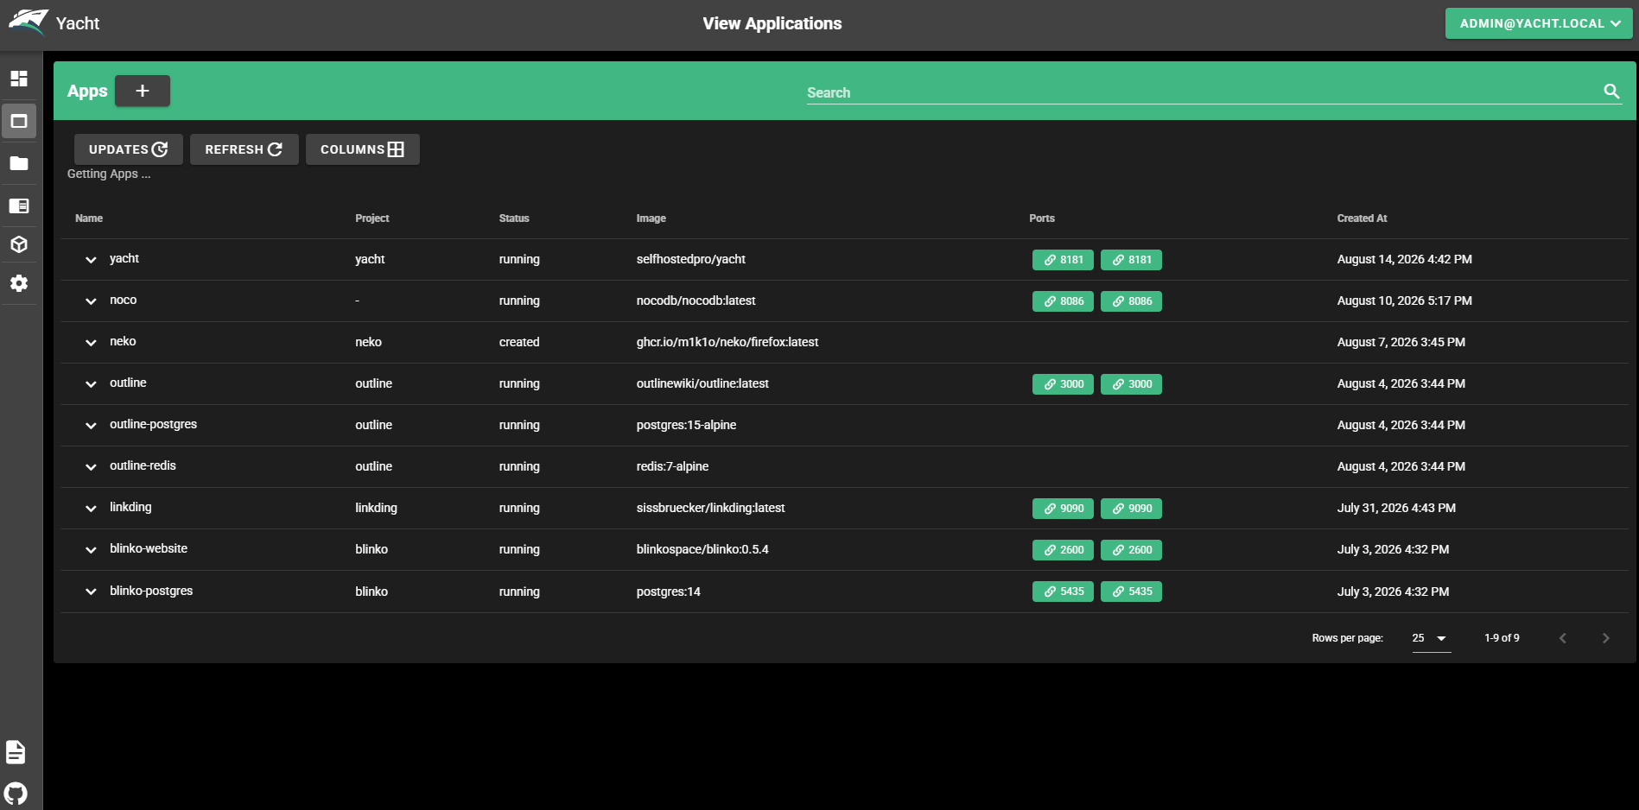Click the View Applications page title
Screen dimensions: 1639x810
coord(772,23)
